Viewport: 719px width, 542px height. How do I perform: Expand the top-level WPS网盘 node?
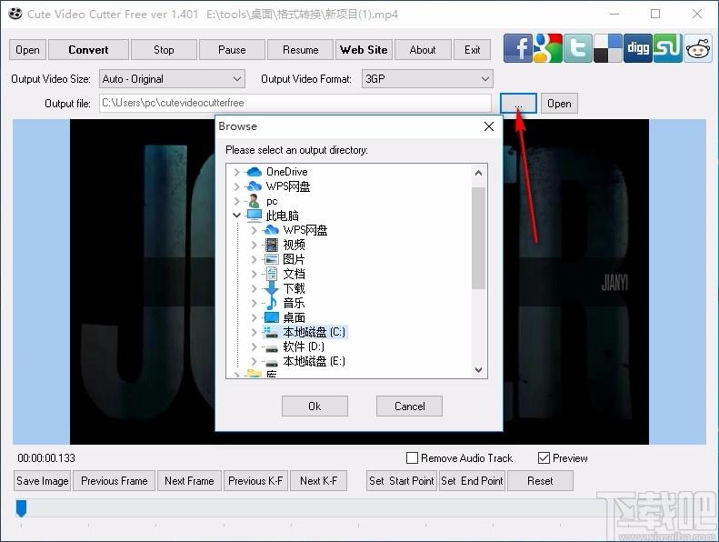236,186
